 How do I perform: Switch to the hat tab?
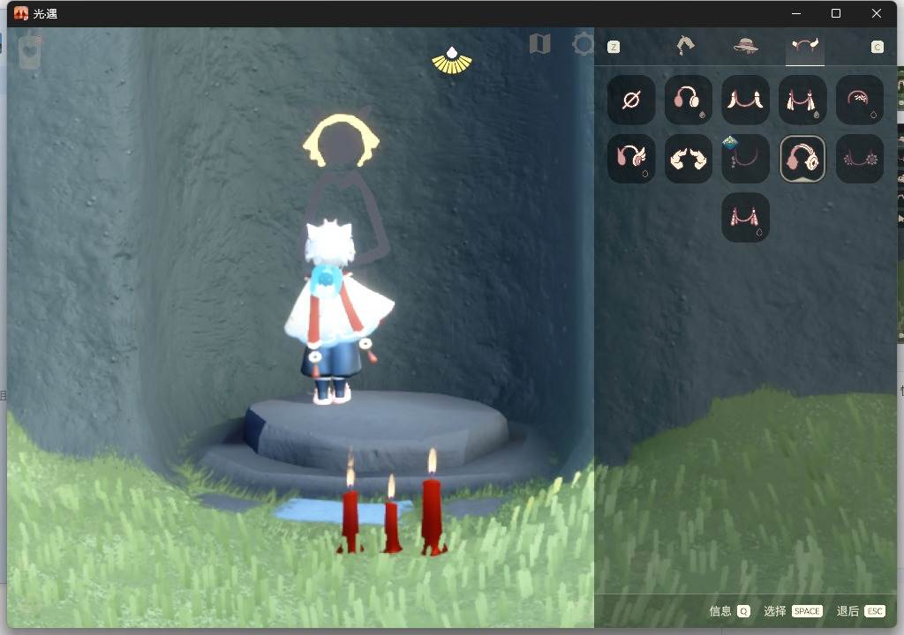(745, 46)
